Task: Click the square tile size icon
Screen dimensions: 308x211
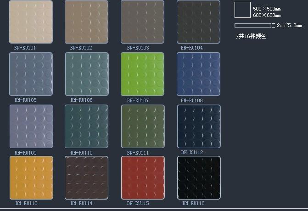Action: 242,10
